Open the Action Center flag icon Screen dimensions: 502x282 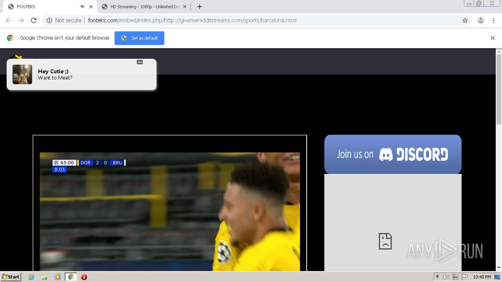click(x=465, y=277)
